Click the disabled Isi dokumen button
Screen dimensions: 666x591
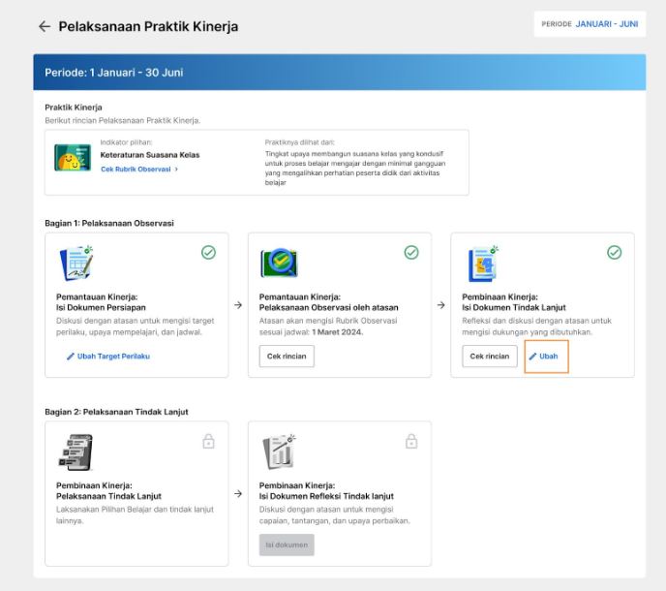pyautogui.click(x=287, y=545)
